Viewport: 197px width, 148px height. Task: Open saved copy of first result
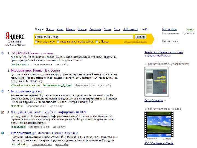point(42,64)
